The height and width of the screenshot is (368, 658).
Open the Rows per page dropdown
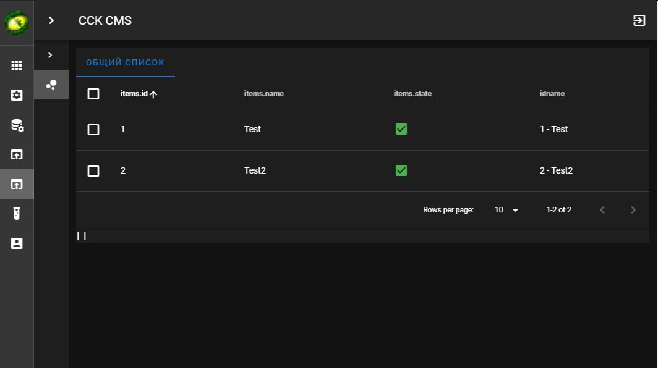point(508,210)
